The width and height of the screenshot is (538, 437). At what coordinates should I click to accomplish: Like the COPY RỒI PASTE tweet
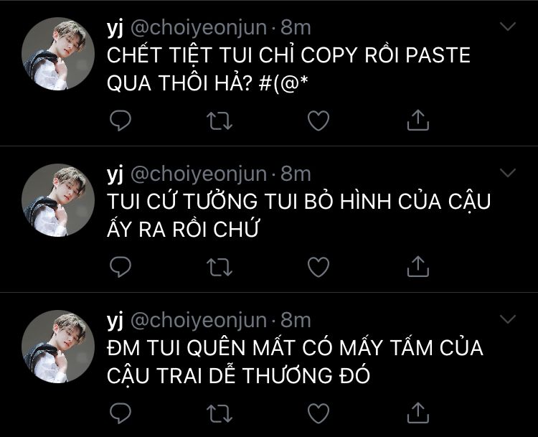pyautogui.click(x=318, y=121)
